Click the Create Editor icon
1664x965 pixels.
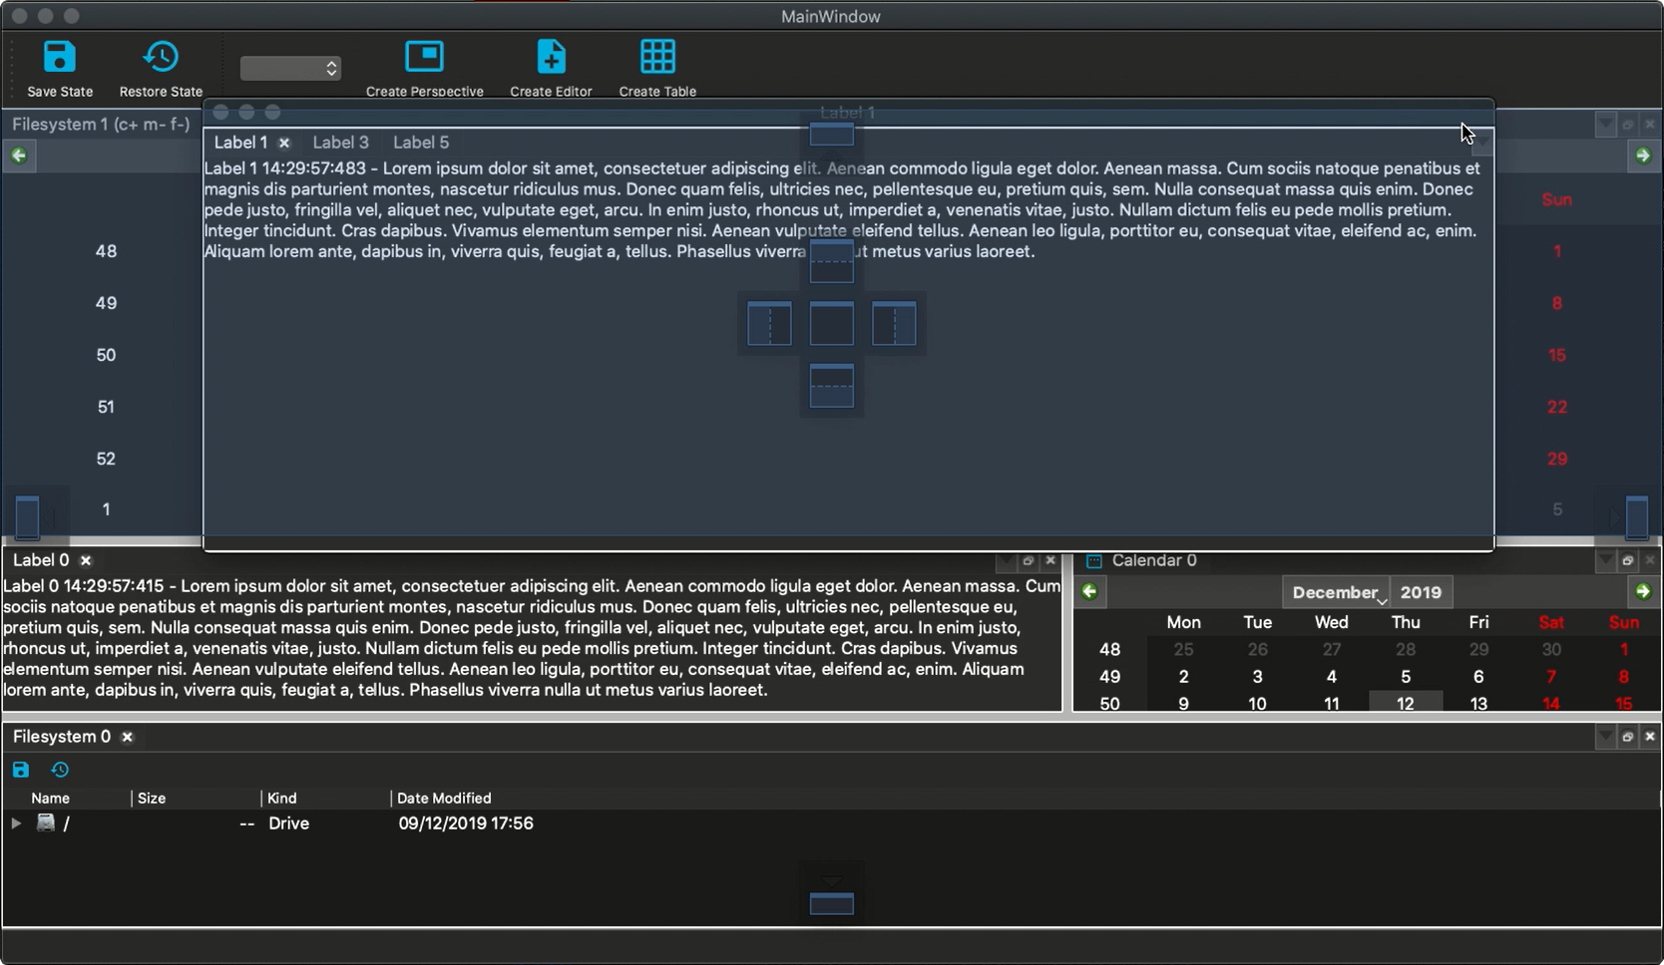click(x=551, y=57)
